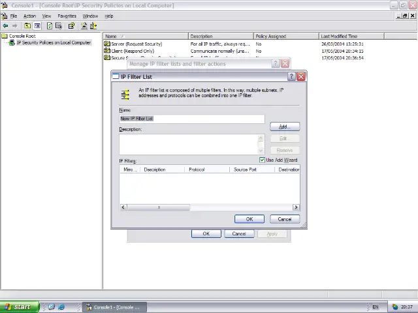
Task: Click the Manage IP filter lists toolbar icon
Action: 93,26
